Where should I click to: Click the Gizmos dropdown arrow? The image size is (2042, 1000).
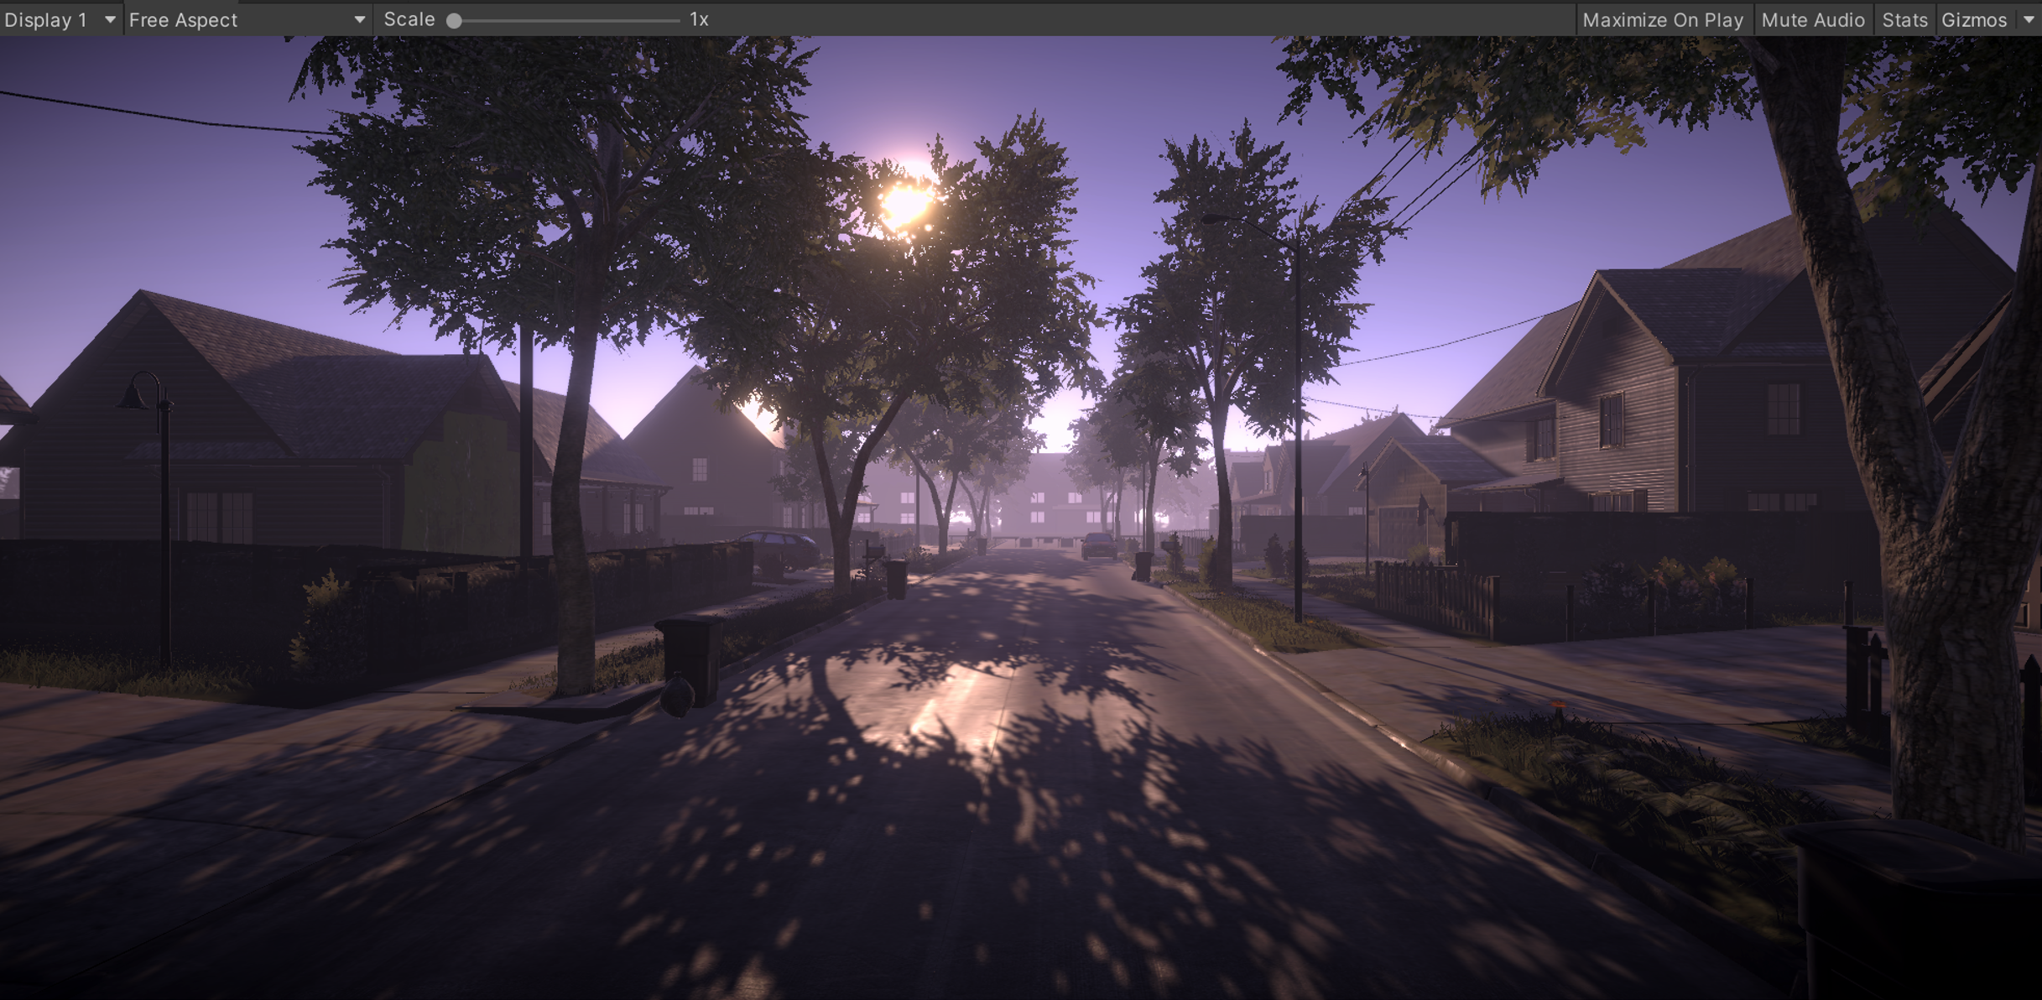(x=2029, y=20)
